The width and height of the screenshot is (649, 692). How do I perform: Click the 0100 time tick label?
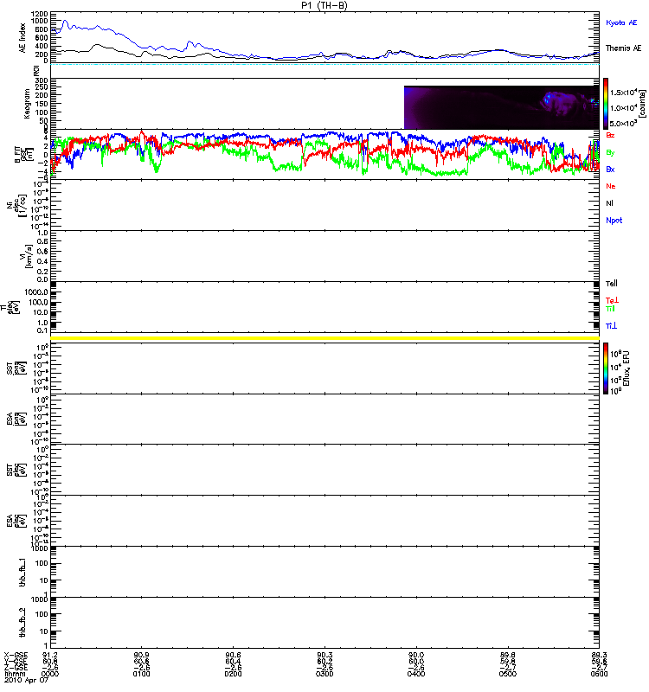click(142, 674)
